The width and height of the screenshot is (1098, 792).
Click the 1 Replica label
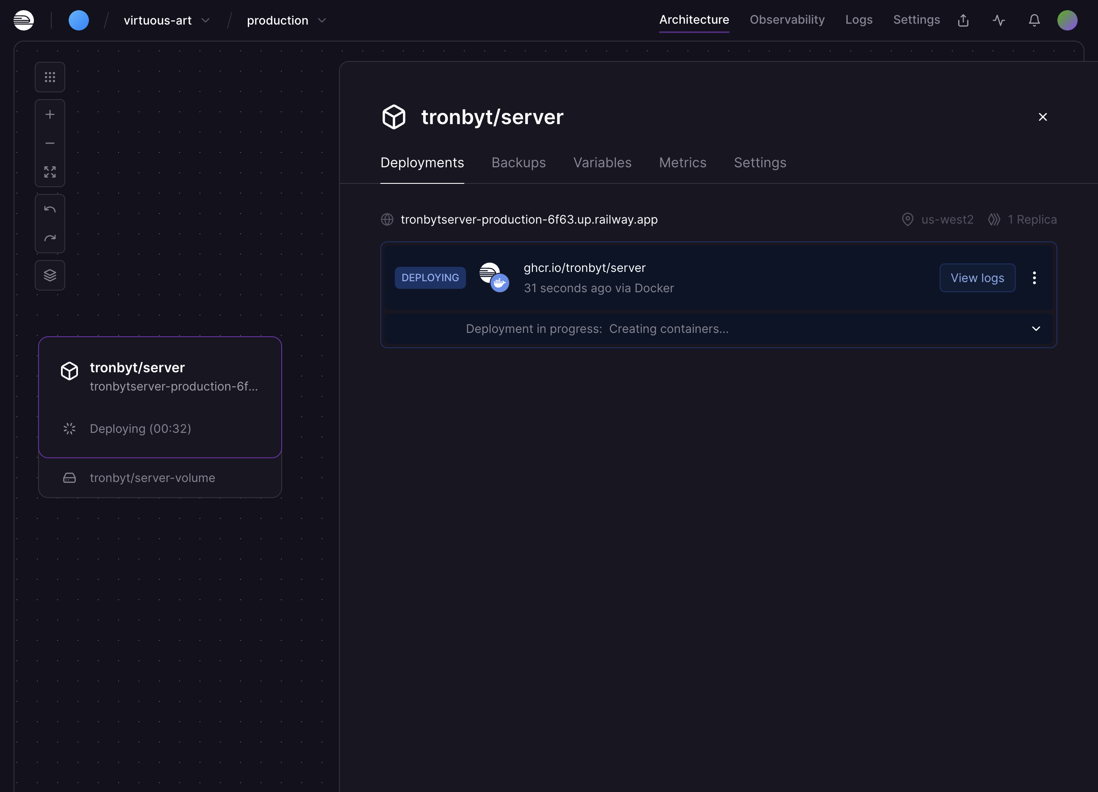click(1032, 219)
